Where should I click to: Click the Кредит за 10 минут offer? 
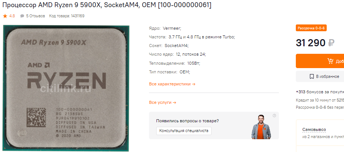(320, 100)
